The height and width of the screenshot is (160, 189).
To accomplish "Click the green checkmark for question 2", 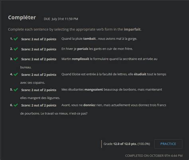I will (16, 49).
